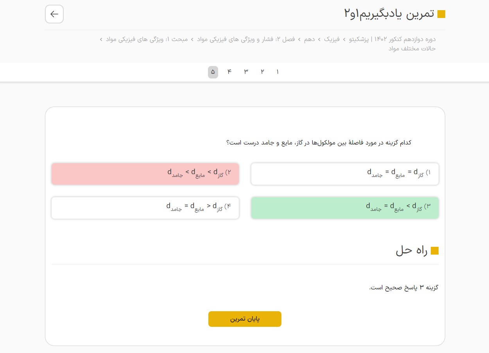Click the yellow square beside راه حل

coord(435,251)
